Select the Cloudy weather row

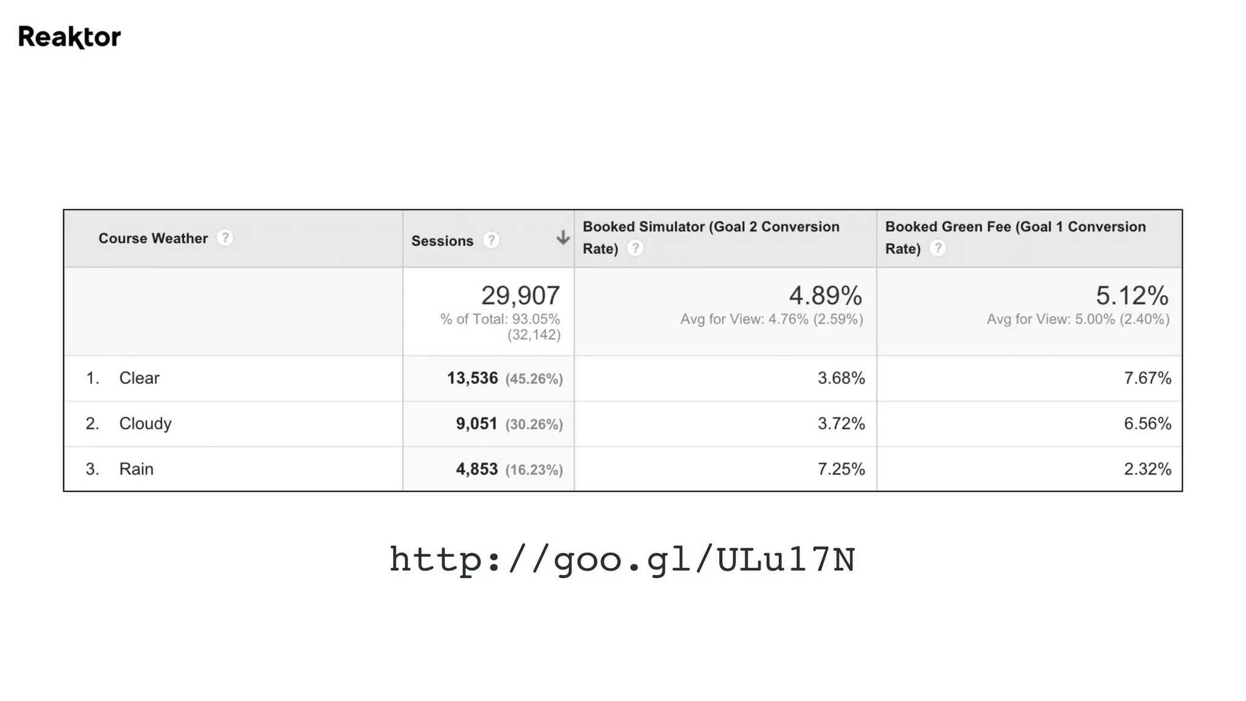click(623, 424)
